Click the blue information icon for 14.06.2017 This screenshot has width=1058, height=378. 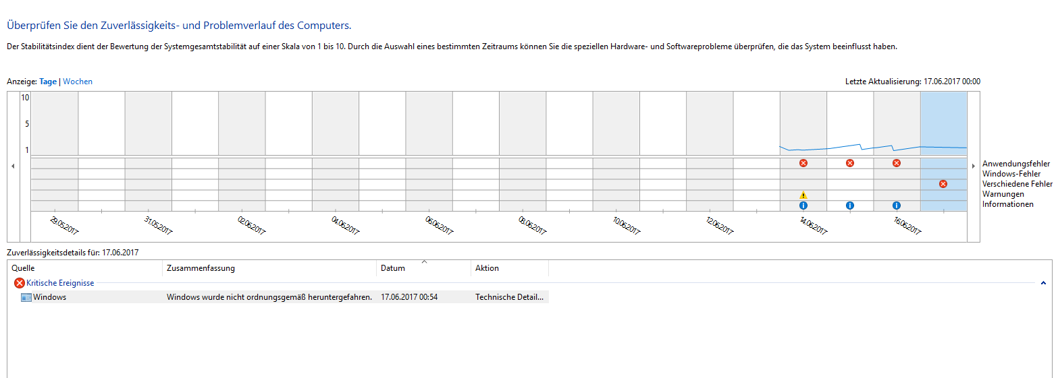pos(803,206)
